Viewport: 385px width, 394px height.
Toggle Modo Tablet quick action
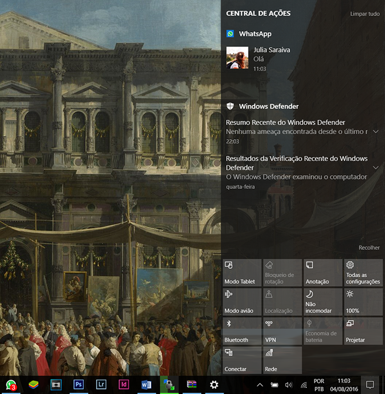pyautogui.click(x=242, y=273)
